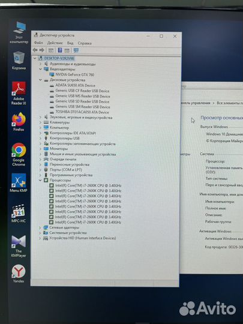This screenshot has height=324, width=243.
Task: Click Windows 10 Домашняя text in System window
Action: coord(224,134)
